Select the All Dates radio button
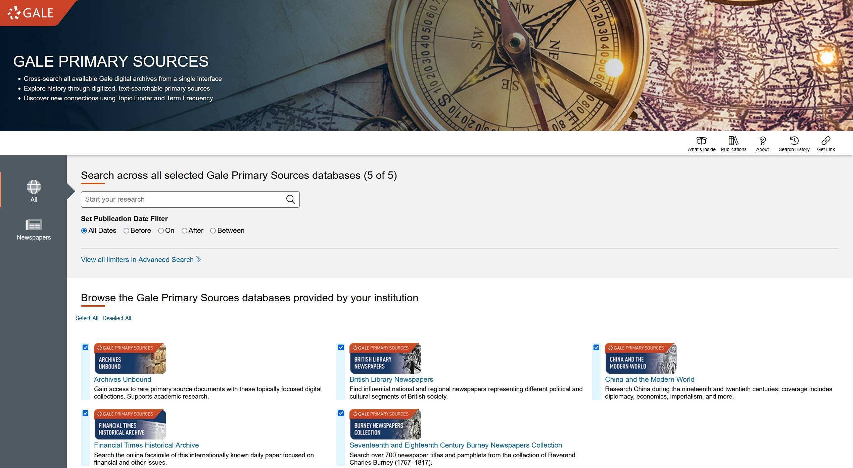The height and width of the screenshot is (468, 853). point(84,231)
